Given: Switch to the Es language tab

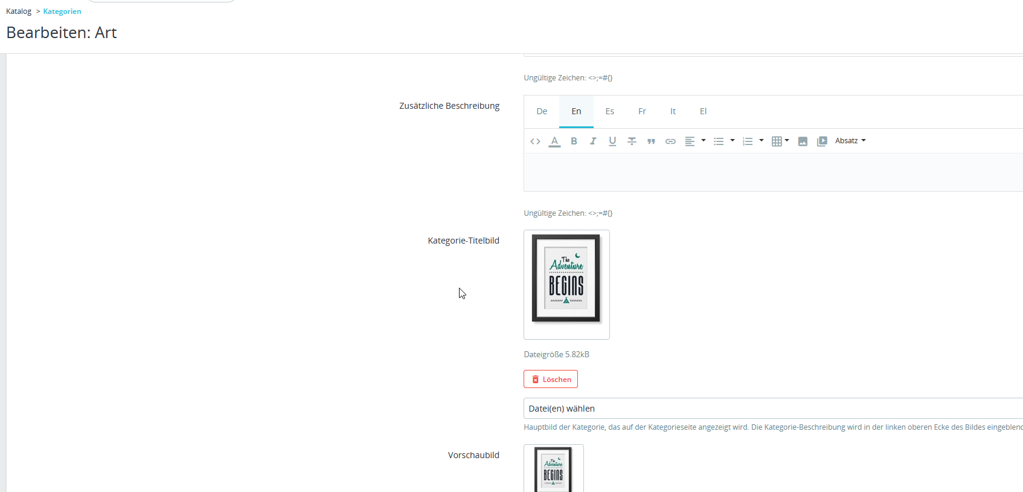Looking at the screenshot, I should [x=610, y=111].
